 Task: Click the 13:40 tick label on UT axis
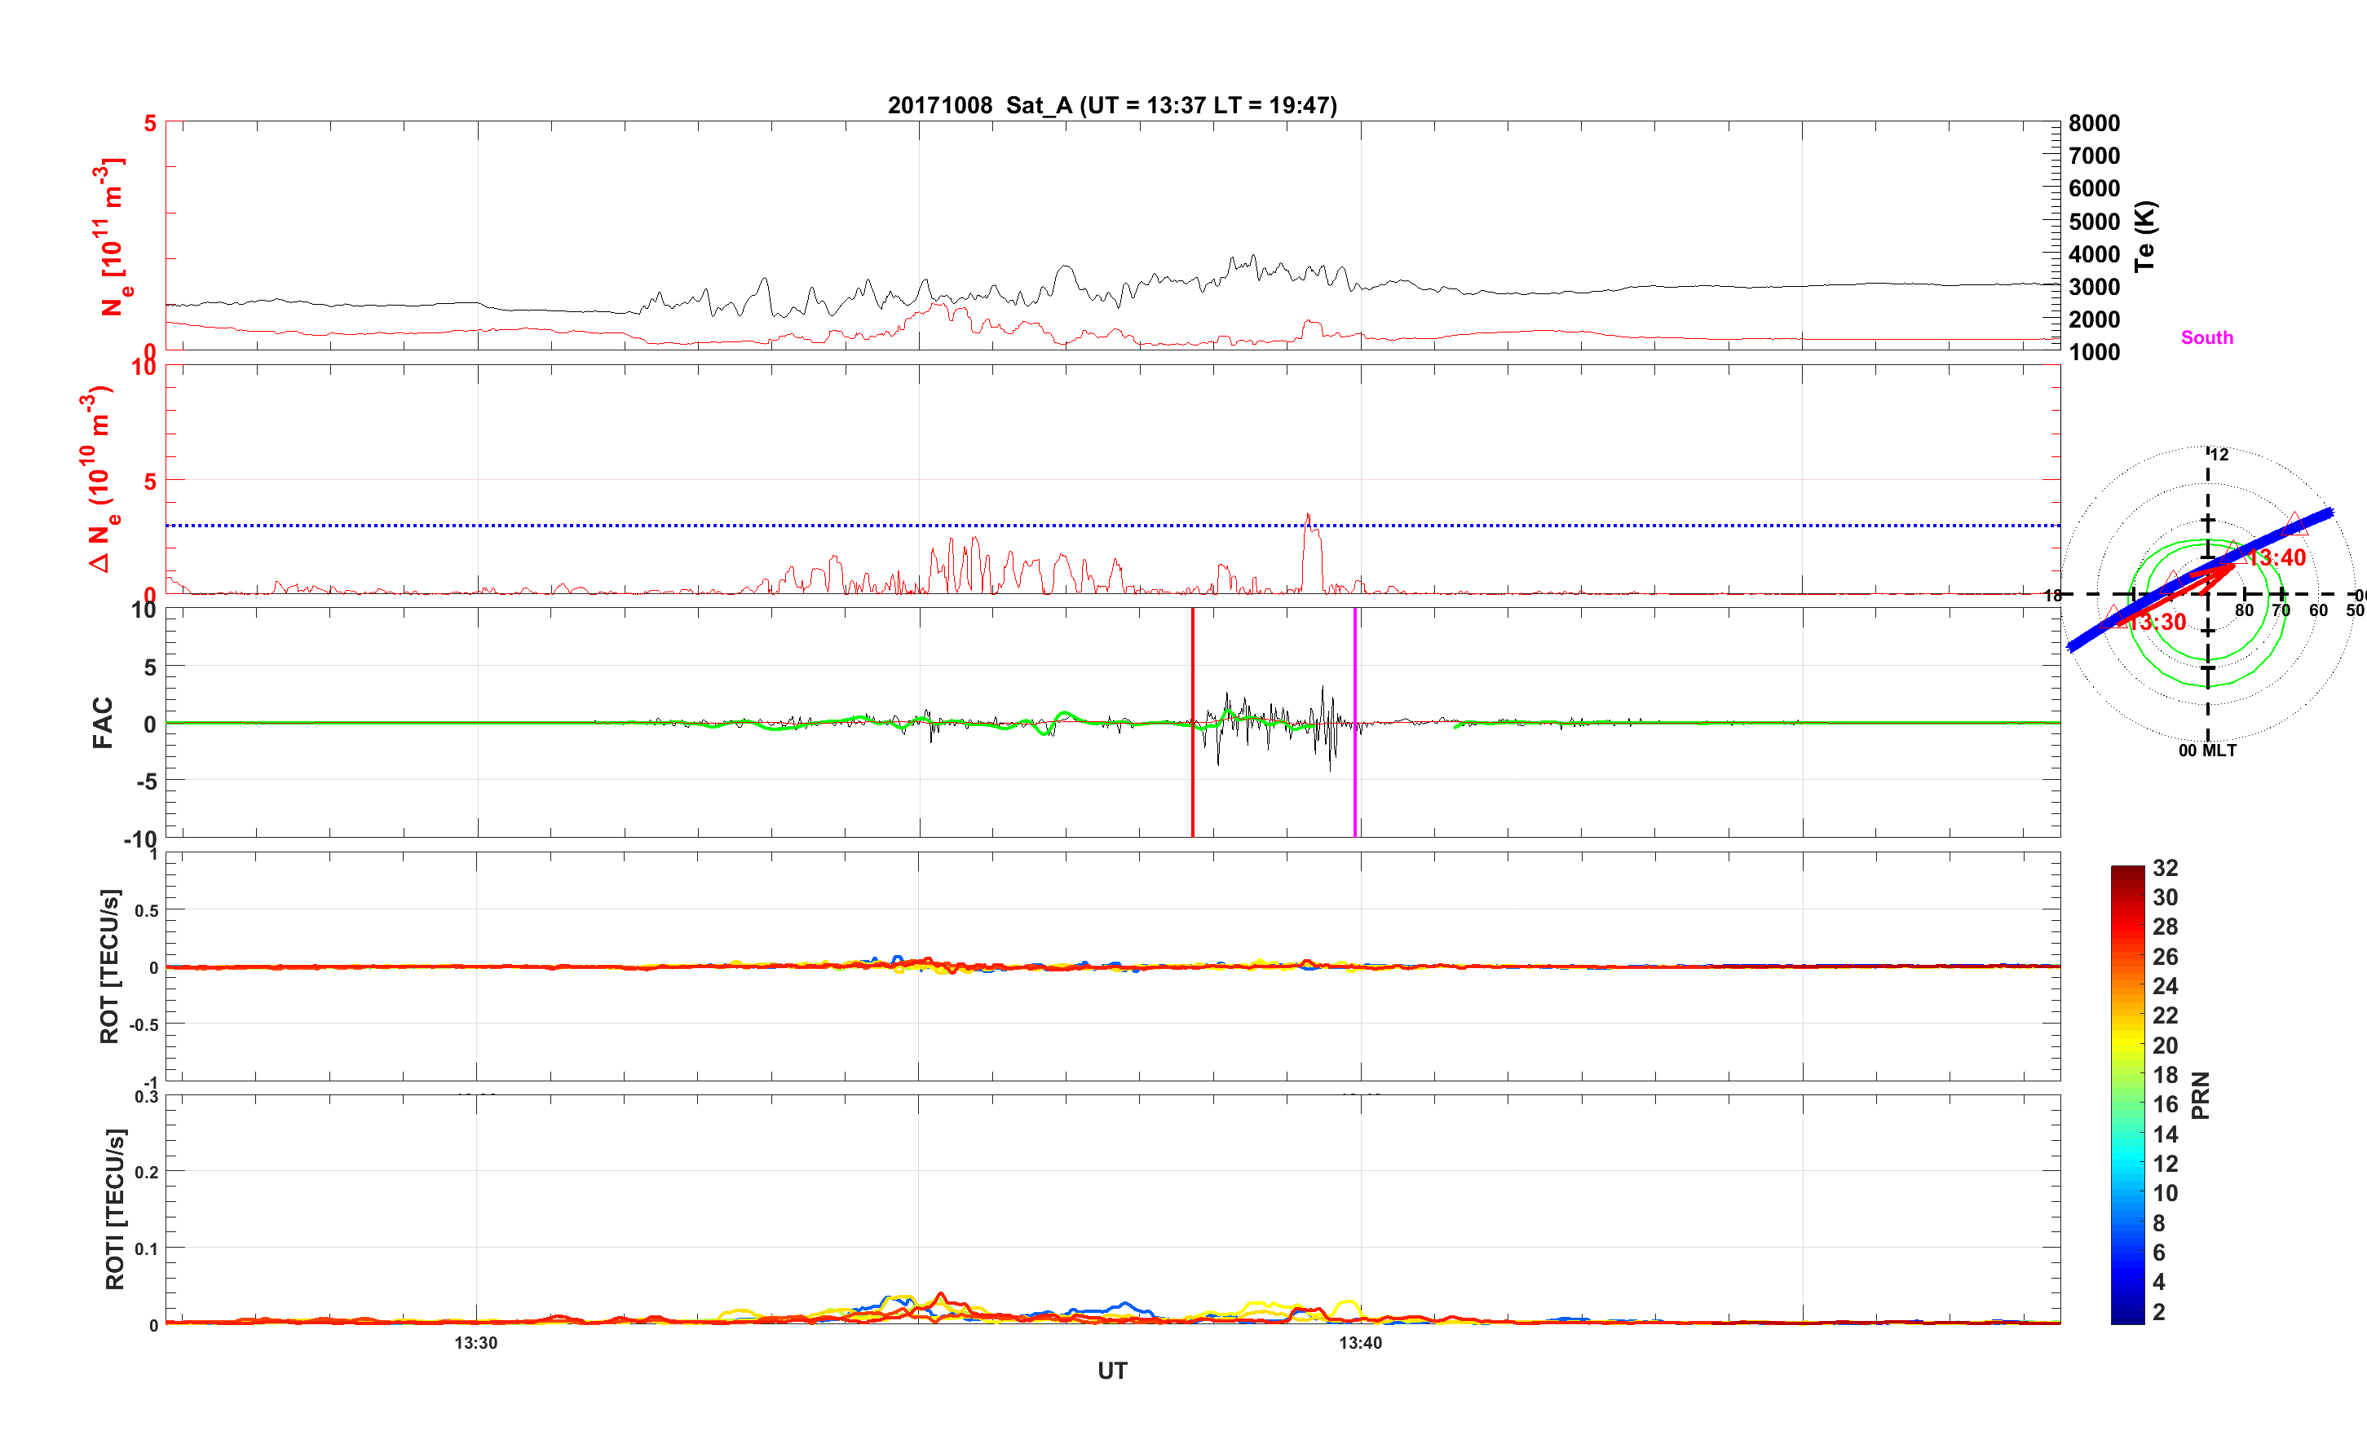coord(1360,1343)
